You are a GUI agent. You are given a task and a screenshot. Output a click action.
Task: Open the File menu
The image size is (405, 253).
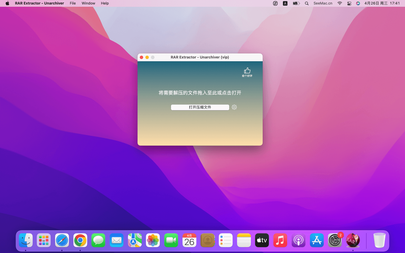tap(73, 3)
